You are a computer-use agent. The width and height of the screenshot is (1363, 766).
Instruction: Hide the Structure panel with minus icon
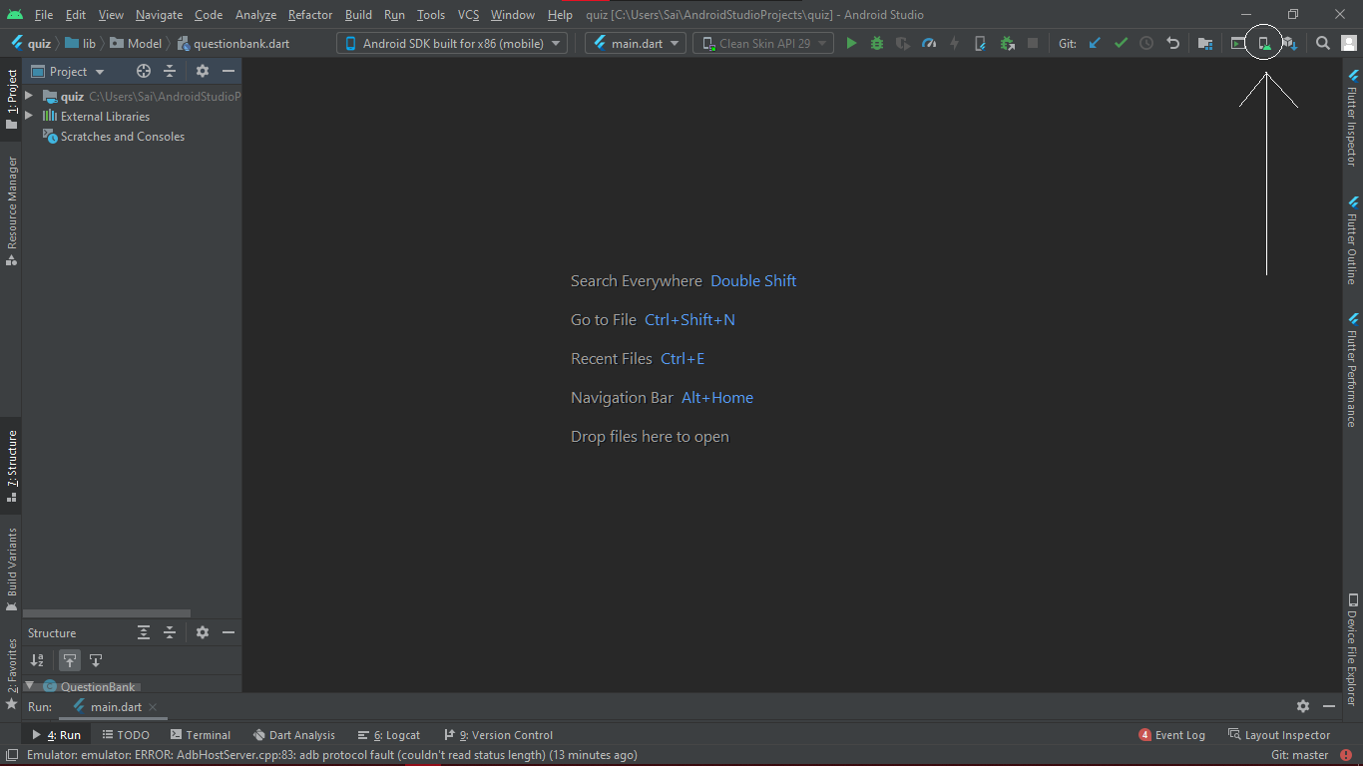tap(228, 632)
